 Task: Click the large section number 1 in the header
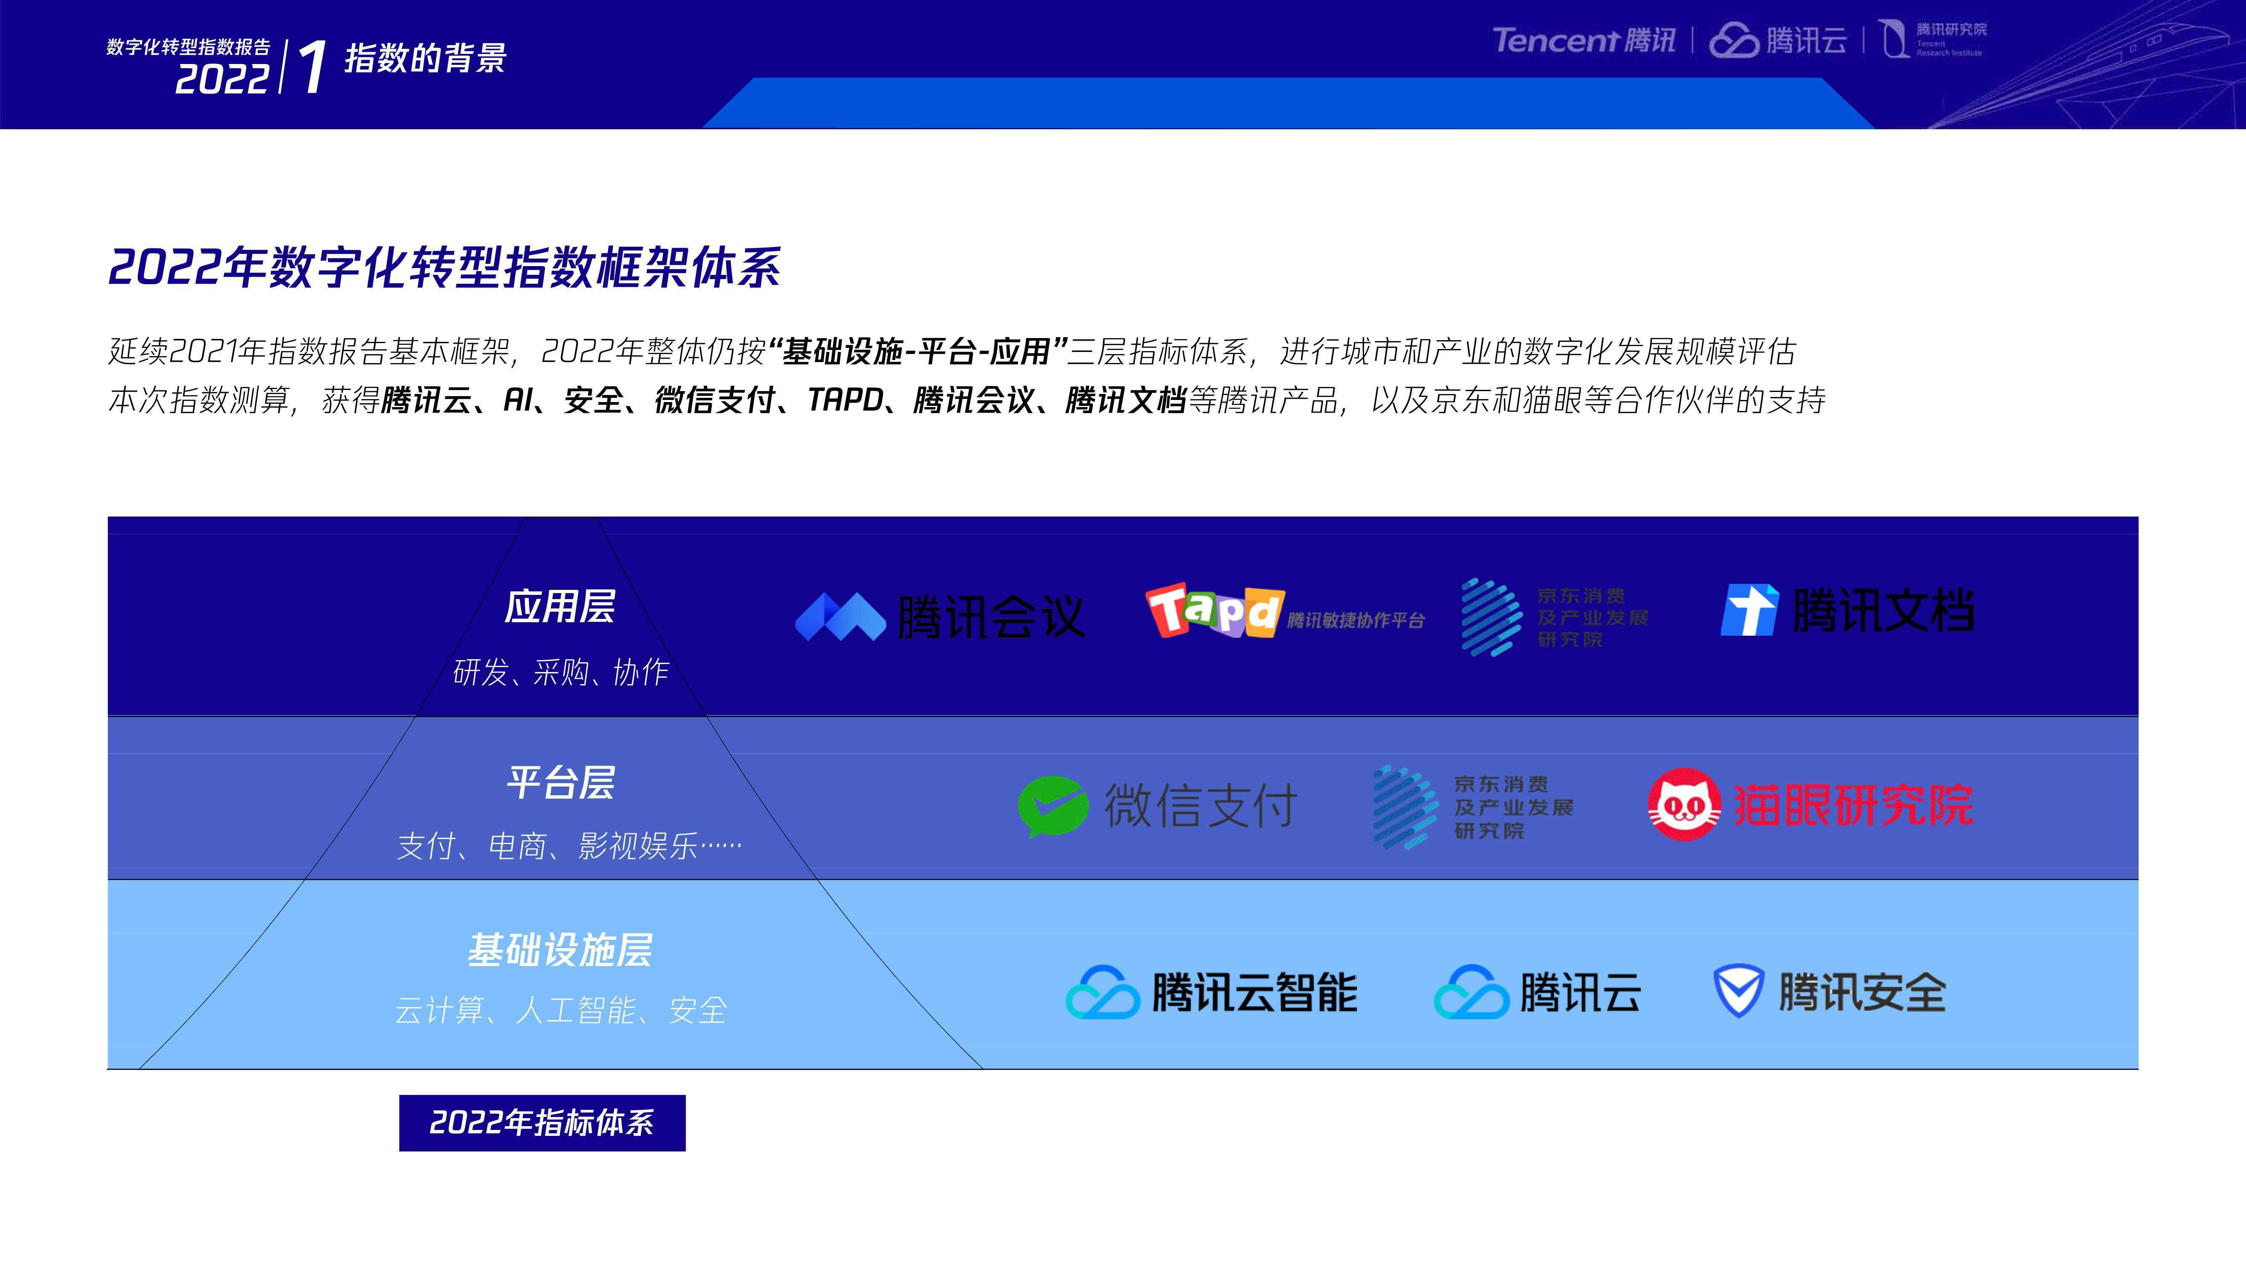[312, 66]
